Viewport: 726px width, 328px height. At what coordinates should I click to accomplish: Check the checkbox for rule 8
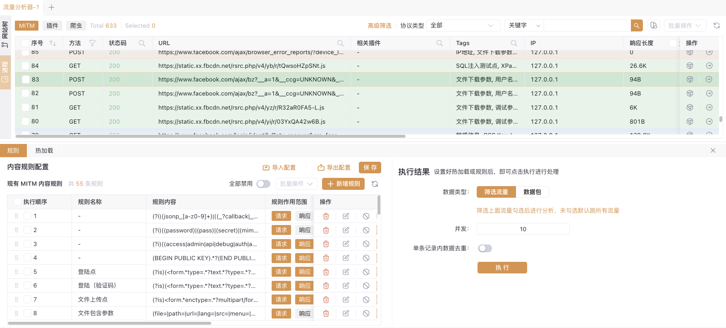(27, 314)
